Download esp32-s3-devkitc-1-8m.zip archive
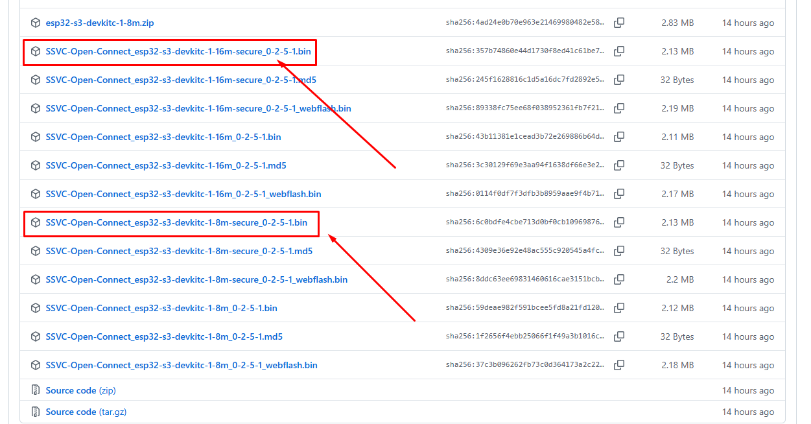Screen dimensions: 811x424 pyautogui.click(x=99, y=23)
